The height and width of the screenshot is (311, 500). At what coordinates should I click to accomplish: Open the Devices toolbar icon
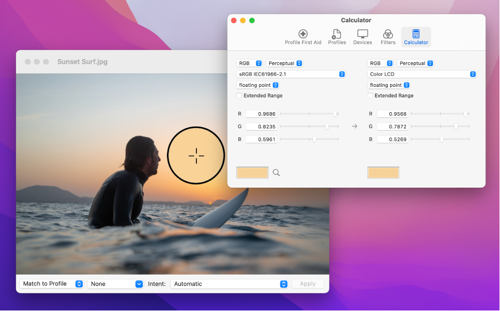363,38
